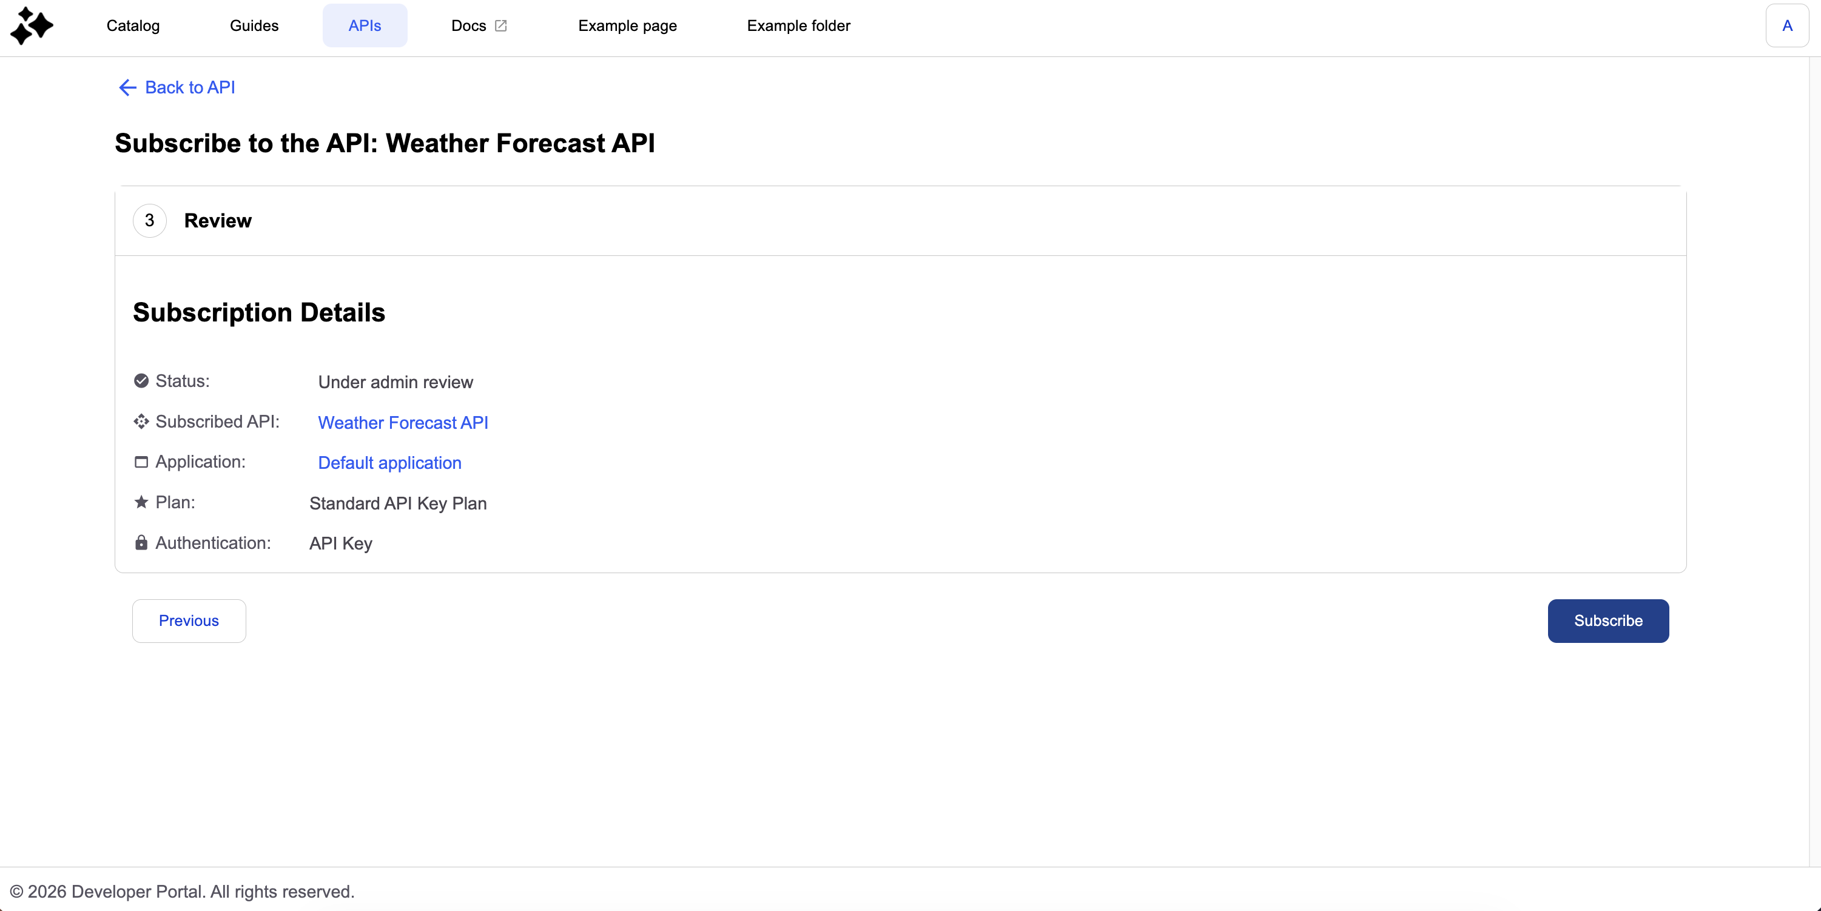Image resolution: width=1821 pixels, height=911 pixels.
Task: Click the Previous button
Action: (189, 620)
